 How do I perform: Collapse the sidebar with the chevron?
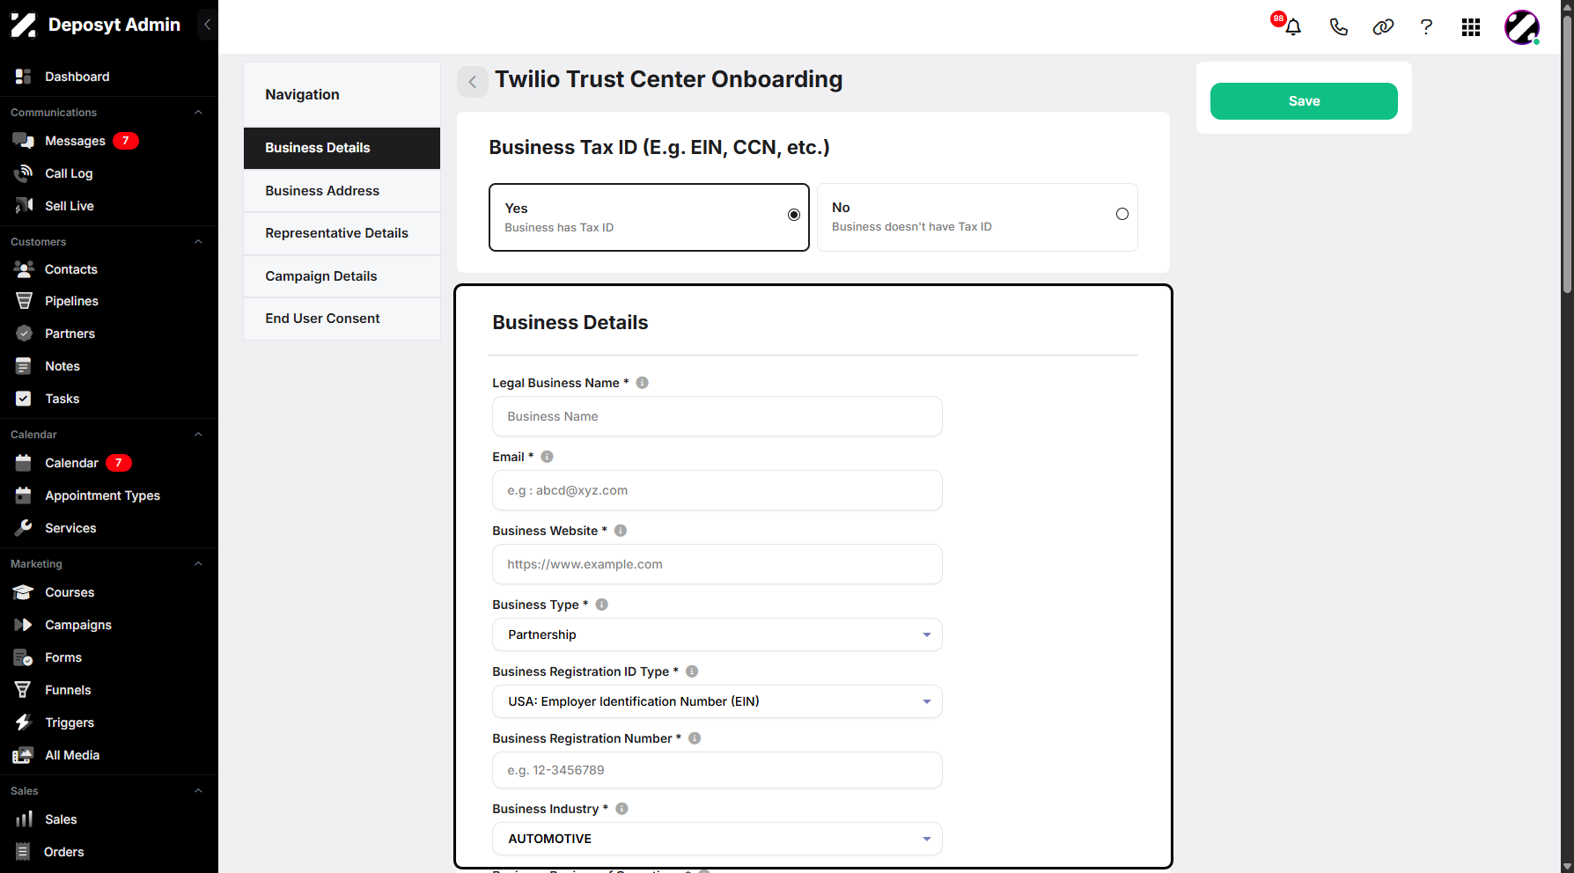pos(207,25)
